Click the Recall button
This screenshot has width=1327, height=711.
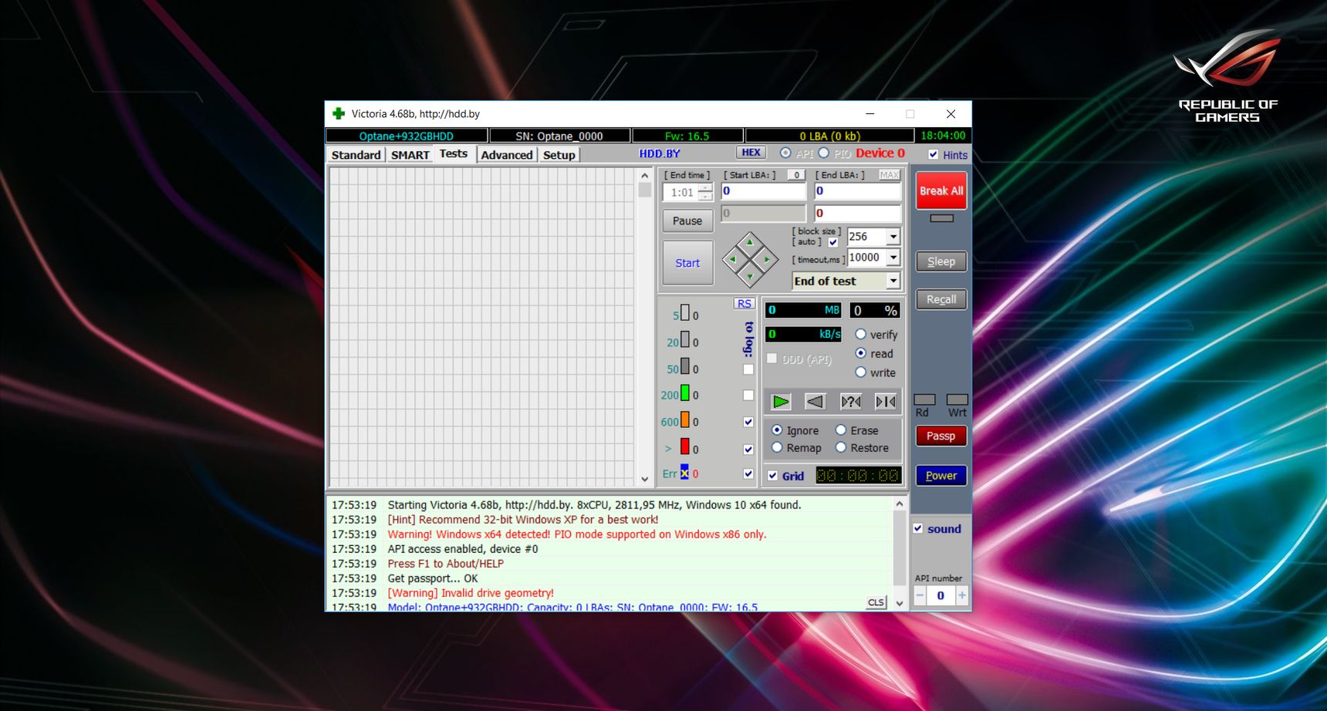coord(941,299)
